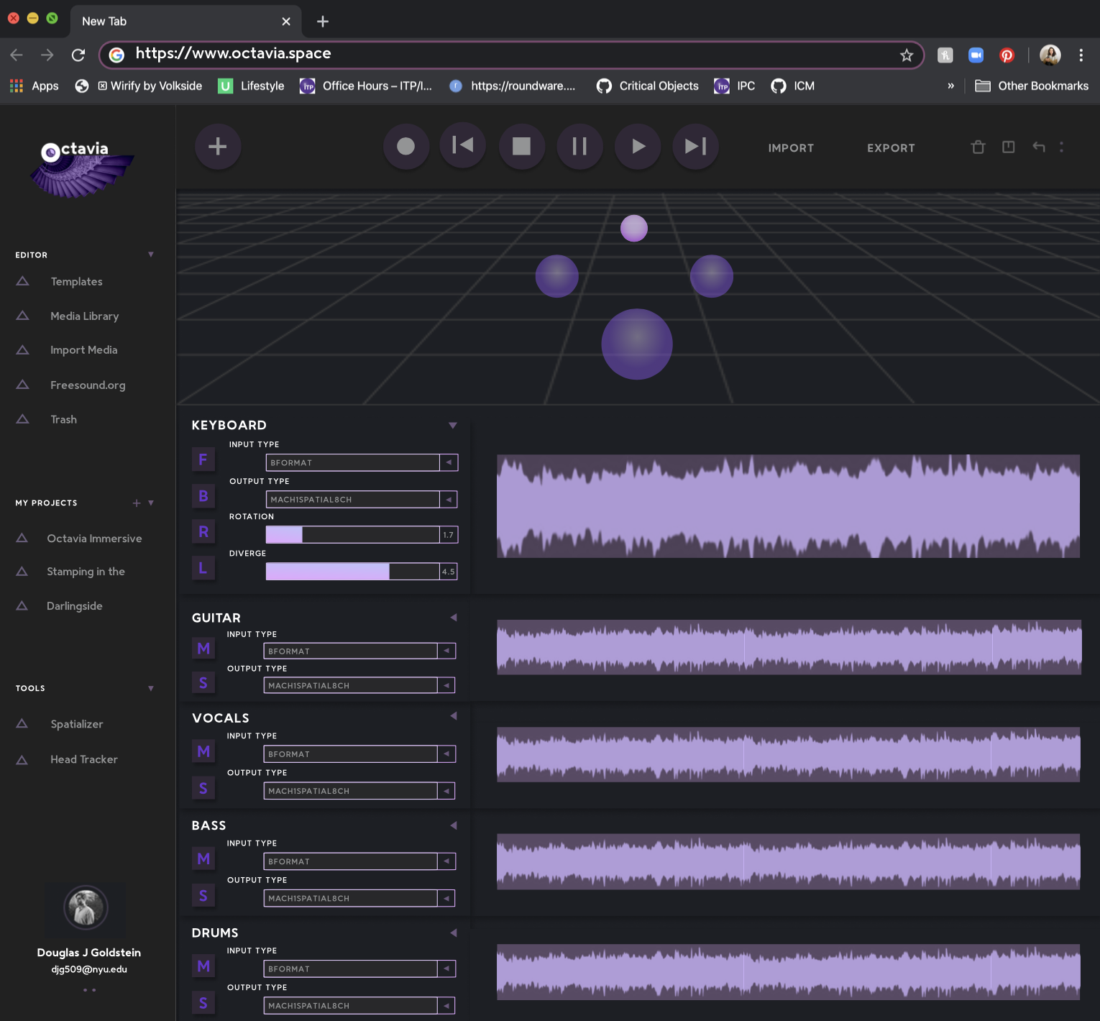The height and width of the screenshot is (1021, 1100).
Task: Skip to the next track
Action: pos(695,147)
